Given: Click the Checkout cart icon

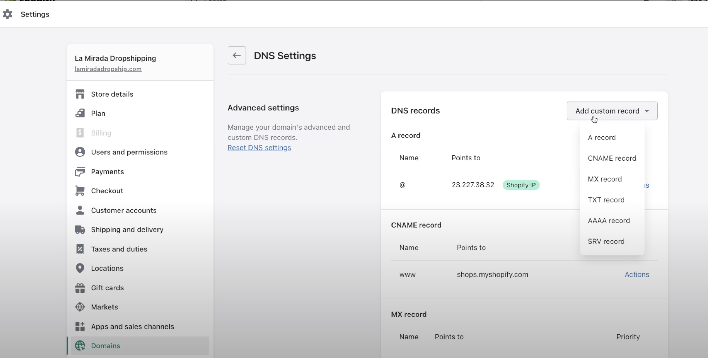Looking at the screenshot, I should [80, 191].
